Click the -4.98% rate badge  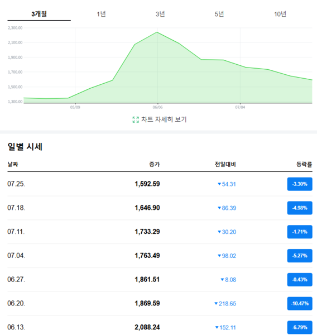click(x=300, y=208)
